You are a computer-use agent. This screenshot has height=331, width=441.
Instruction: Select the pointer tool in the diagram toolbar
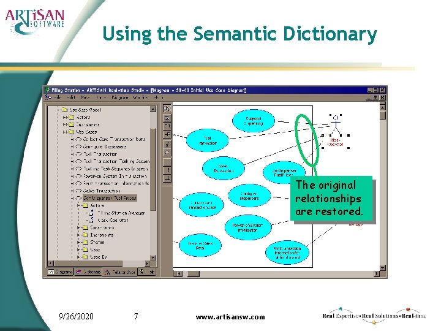[x=167, y=108]
